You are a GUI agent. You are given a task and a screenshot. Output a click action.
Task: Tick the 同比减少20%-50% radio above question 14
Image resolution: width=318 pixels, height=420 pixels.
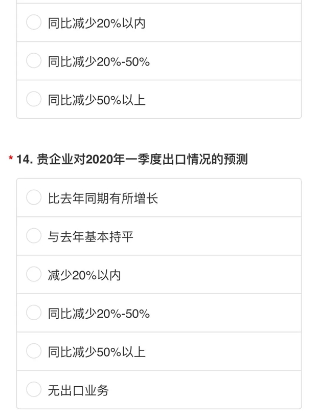pos(34,60)
